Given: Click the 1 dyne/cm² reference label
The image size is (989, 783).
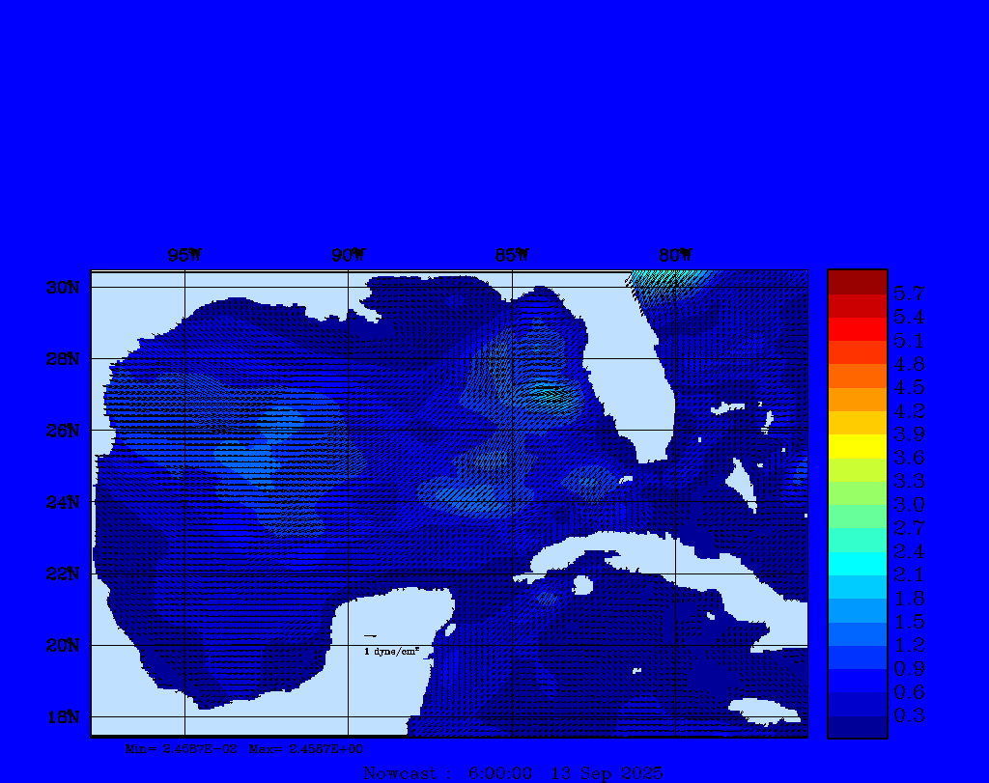Looking at the screenshot, I should tap(391, 652).
